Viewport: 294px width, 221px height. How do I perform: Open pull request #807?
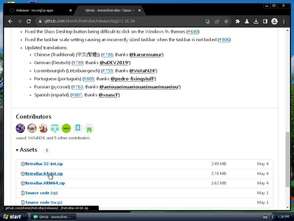pos(77,95)
